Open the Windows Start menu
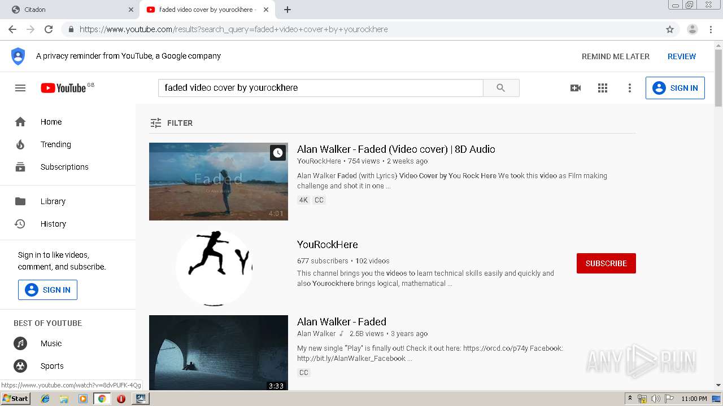The height and width of the screenshot is (406, 723). (x=15, y=399)
